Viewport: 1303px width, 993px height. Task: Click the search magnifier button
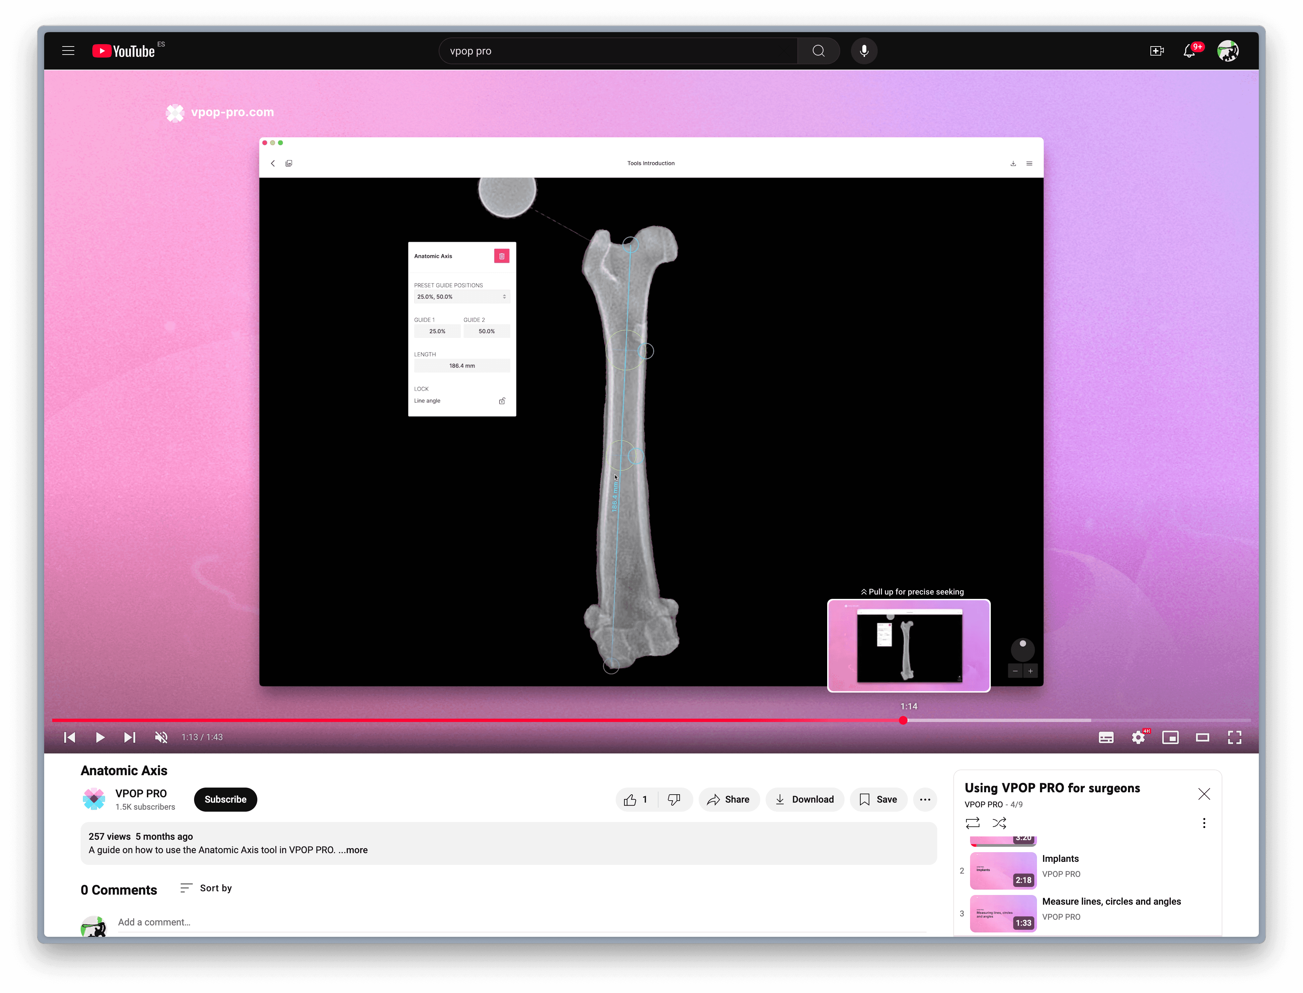click(818, 51)
